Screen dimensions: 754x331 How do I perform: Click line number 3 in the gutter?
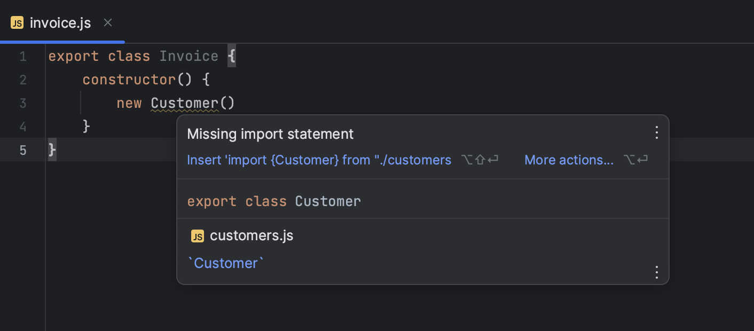pyautogui.click(x=22, y=103)
